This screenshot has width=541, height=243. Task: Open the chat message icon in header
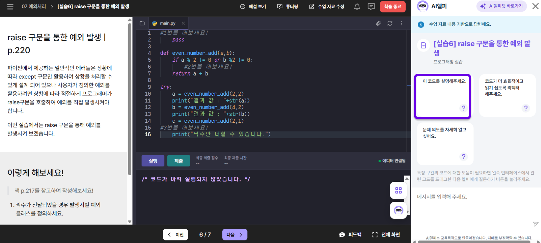click(371, 6)
